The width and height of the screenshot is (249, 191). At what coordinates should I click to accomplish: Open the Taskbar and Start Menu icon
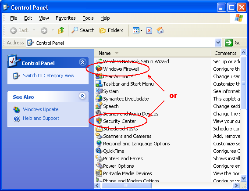tap(99, 84)
